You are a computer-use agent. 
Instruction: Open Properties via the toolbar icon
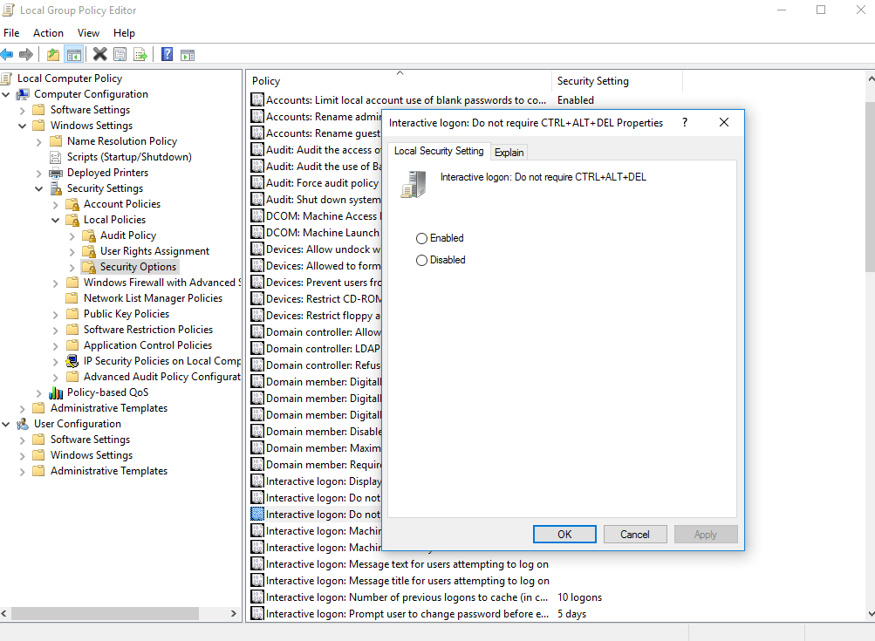click(x=120, y=54)
